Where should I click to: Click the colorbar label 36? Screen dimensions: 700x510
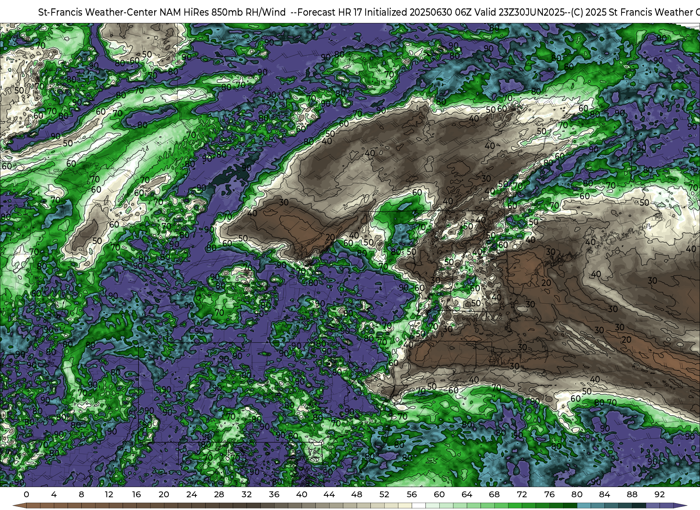point(274,494)
